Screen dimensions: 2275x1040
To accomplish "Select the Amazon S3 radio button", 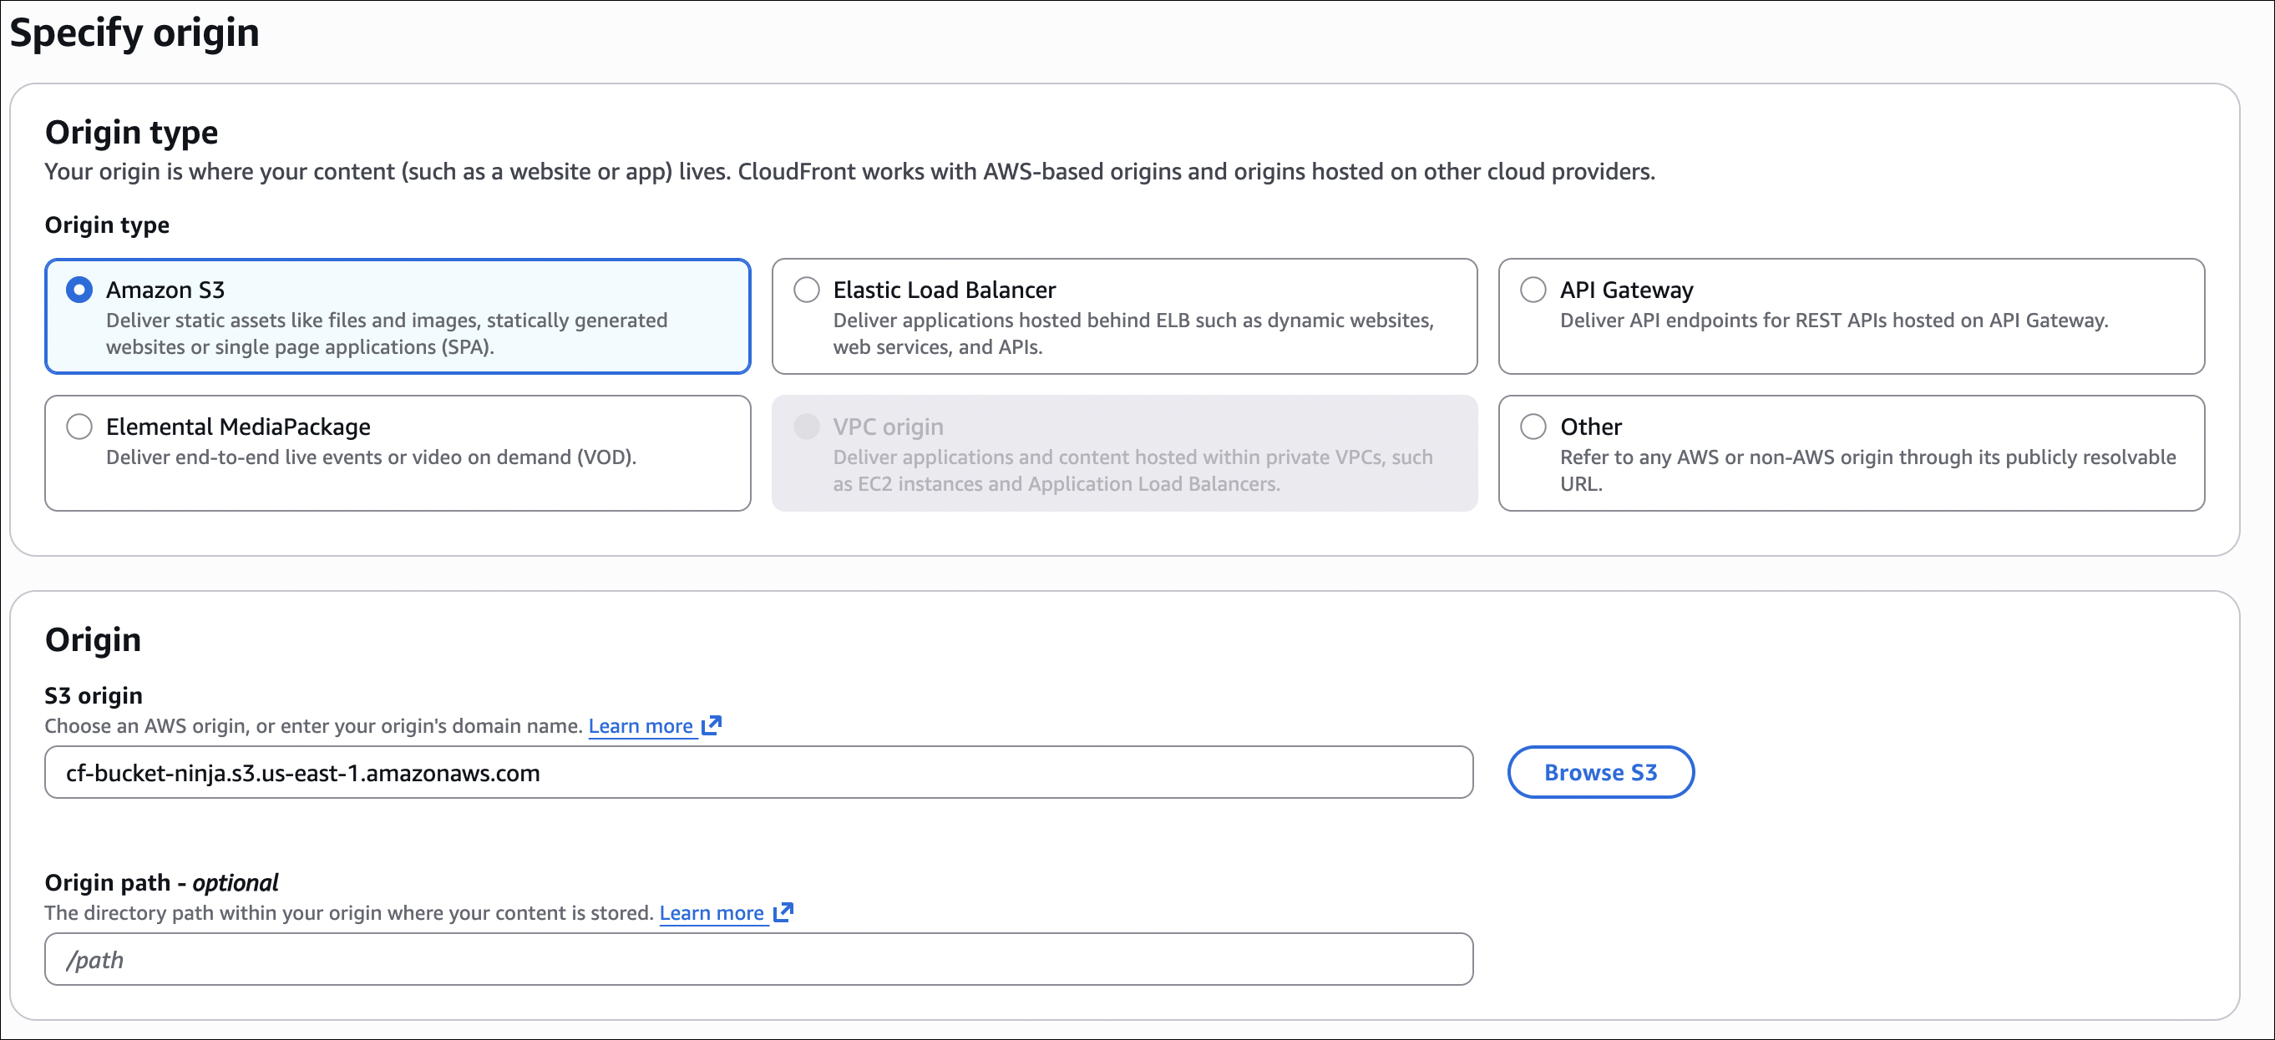I will 79,290.
